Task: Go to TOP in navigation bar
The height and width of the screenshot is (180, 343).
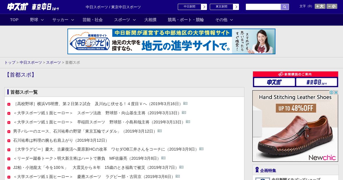Action: pos(14,20)
